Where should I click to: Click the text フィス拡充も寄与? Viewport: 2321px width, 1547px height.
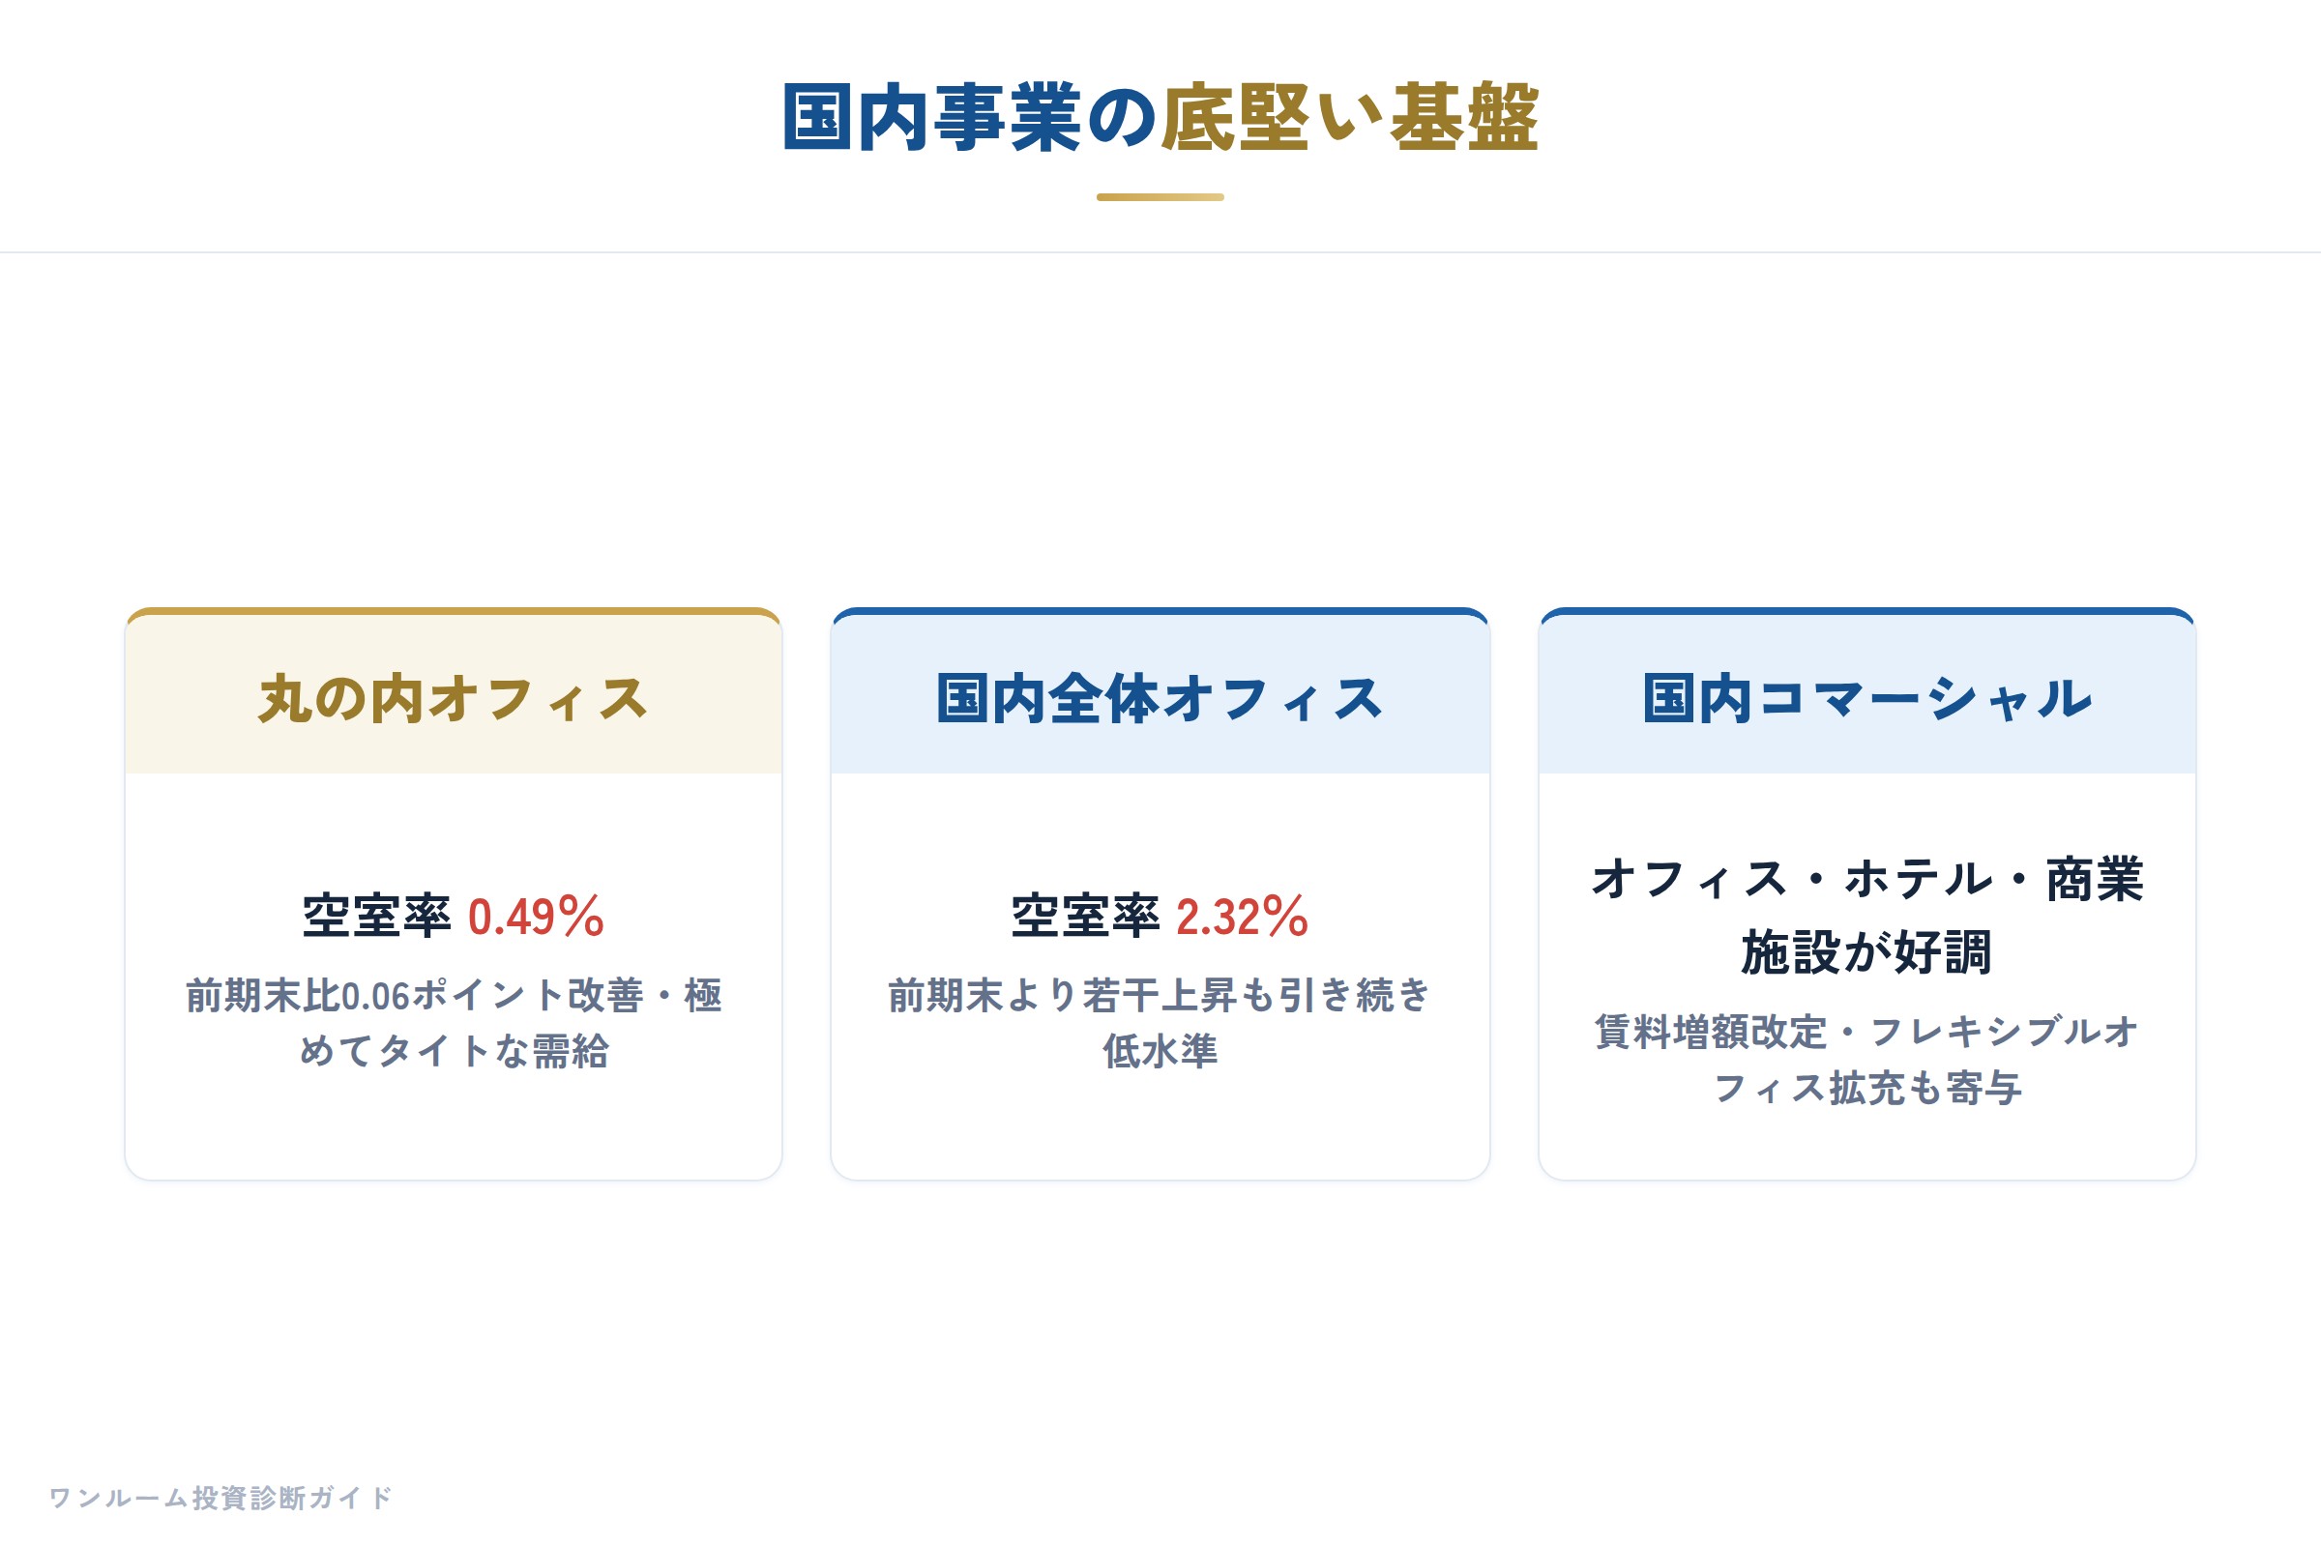pyautogui.click(x=1867, y=1089)
